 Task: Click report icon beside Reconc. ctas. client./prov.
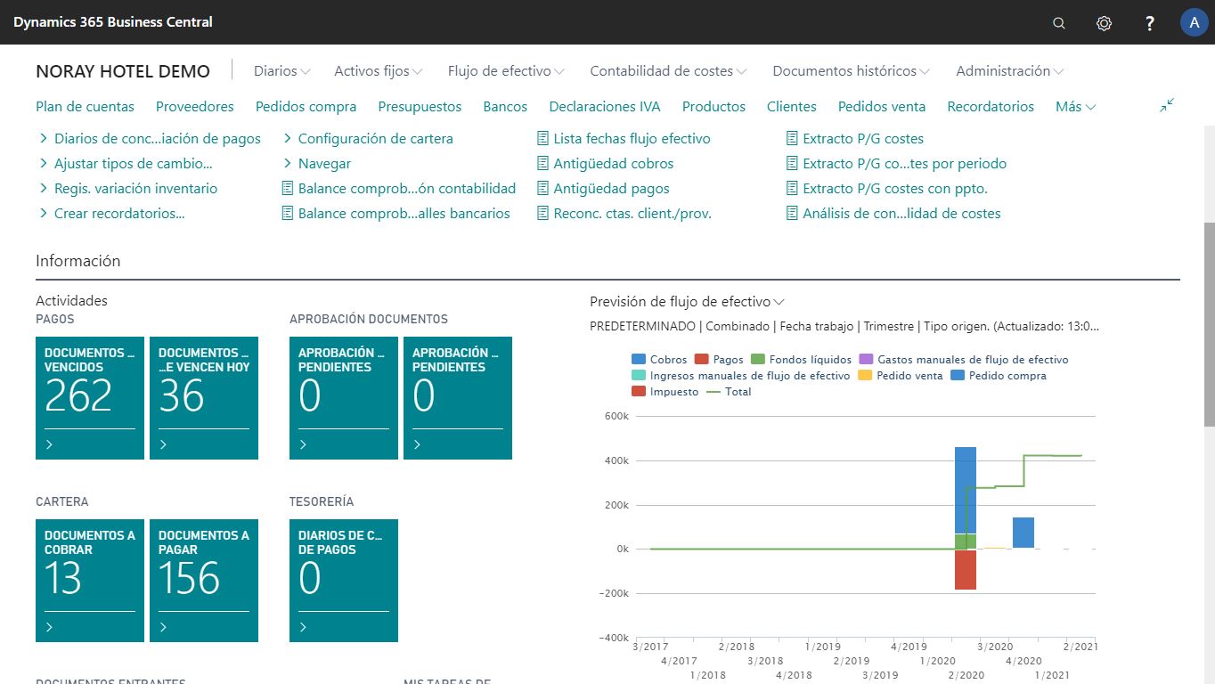pos(542,214)
